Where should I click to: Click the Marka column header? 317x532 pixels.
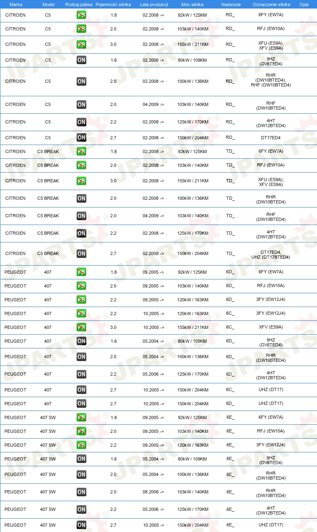point(15,4)
